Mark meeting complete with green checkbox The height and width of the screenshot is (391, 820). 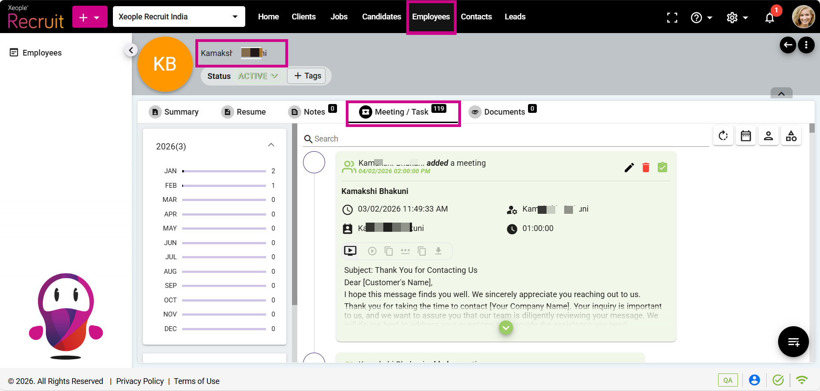point(662,168)
